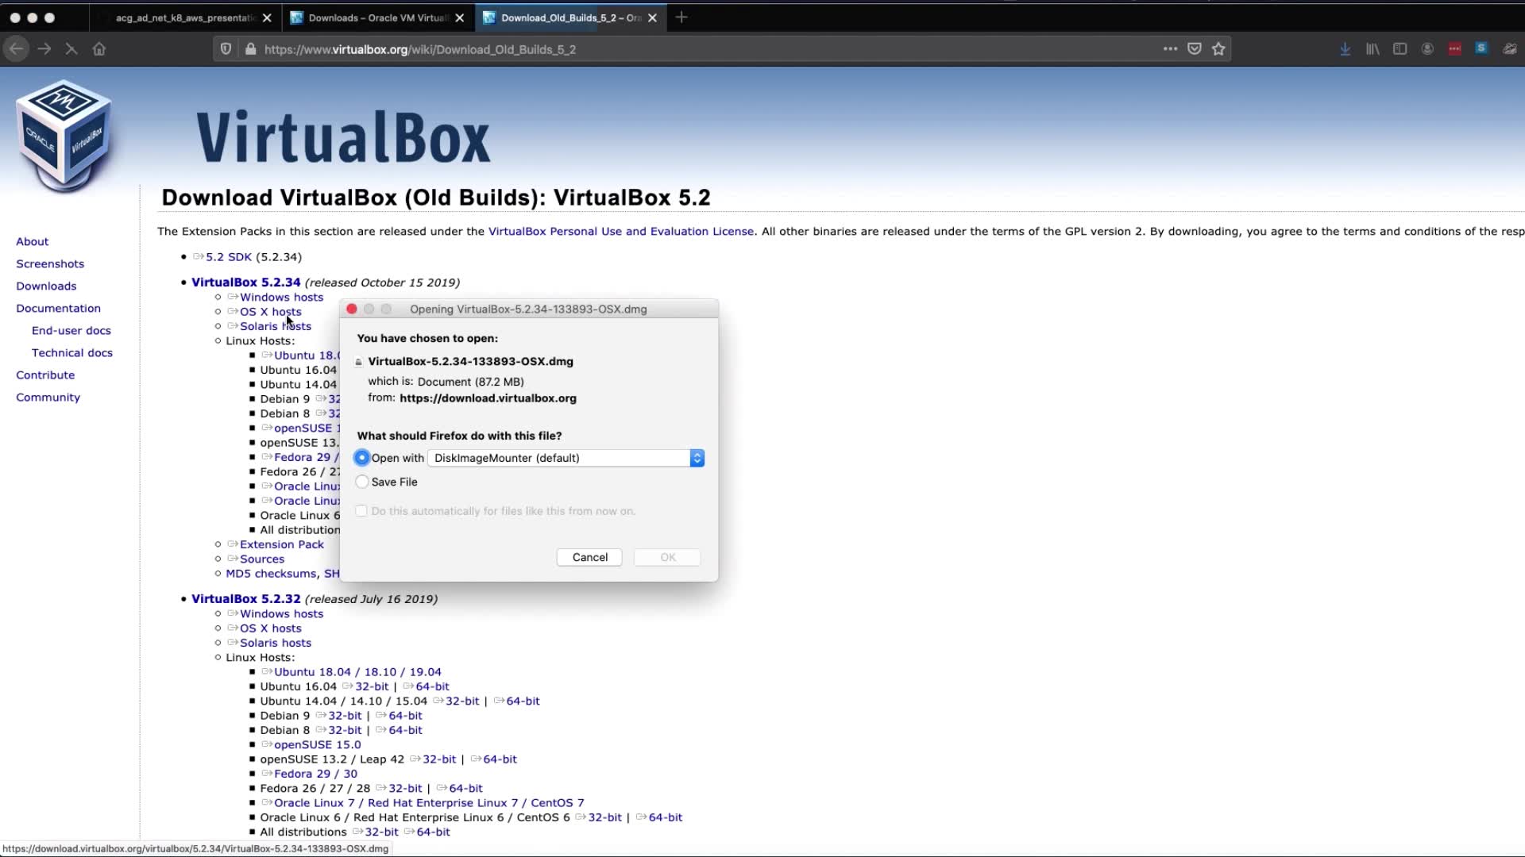The image size is (1525, 857).
Task: Toggle the sidebar view icon
Action: click(x=1400, y=49)
